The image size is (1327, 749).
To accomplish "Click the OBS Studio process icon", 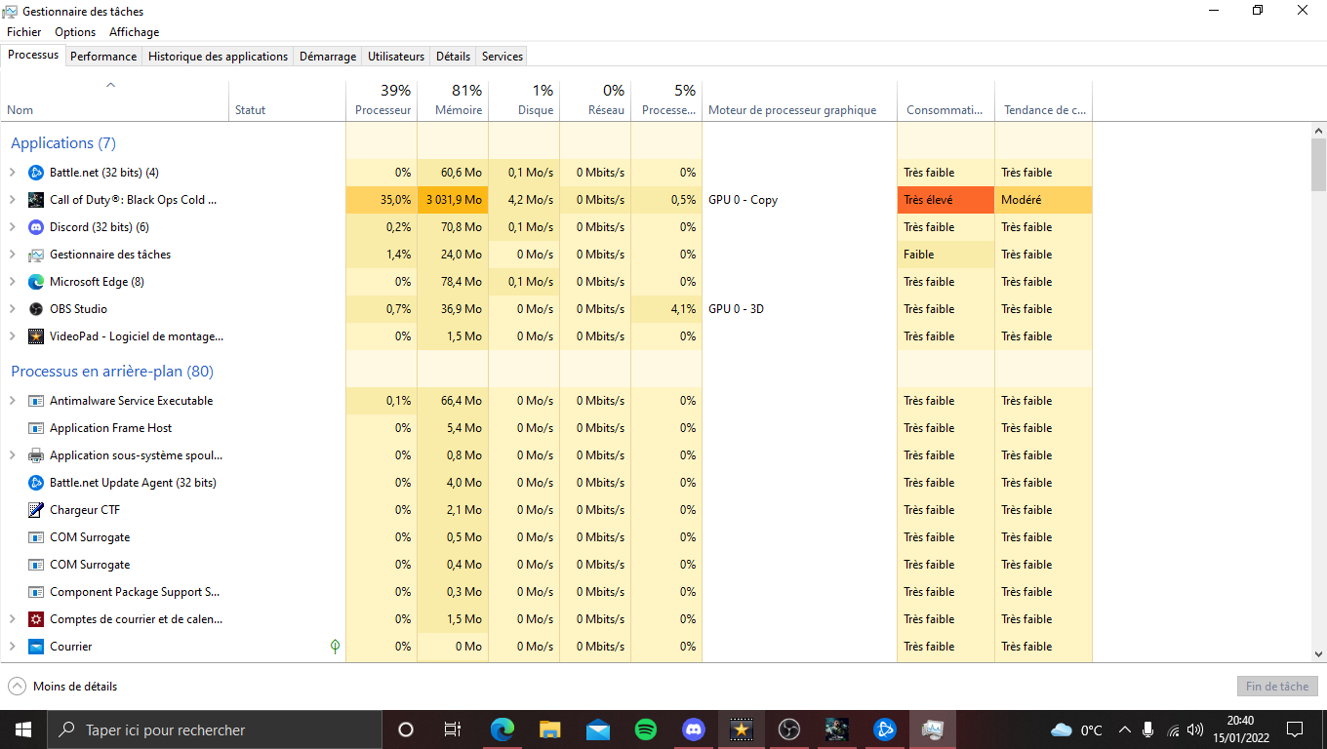I will (36, 309).
